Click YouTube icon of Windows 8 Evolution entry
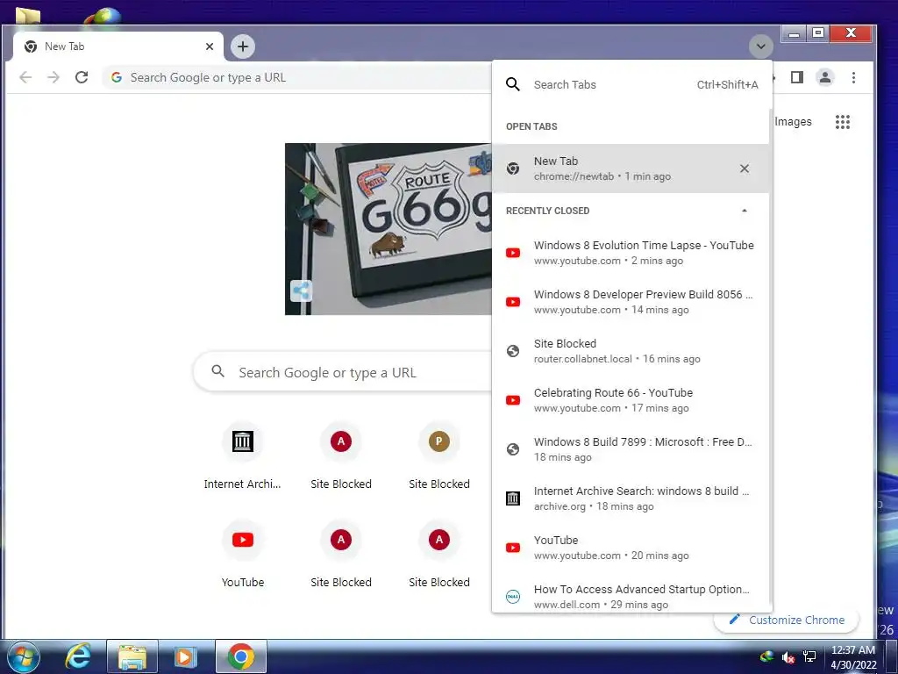The width and height of the screenshot is (898, 674). (x=513, y=253)
